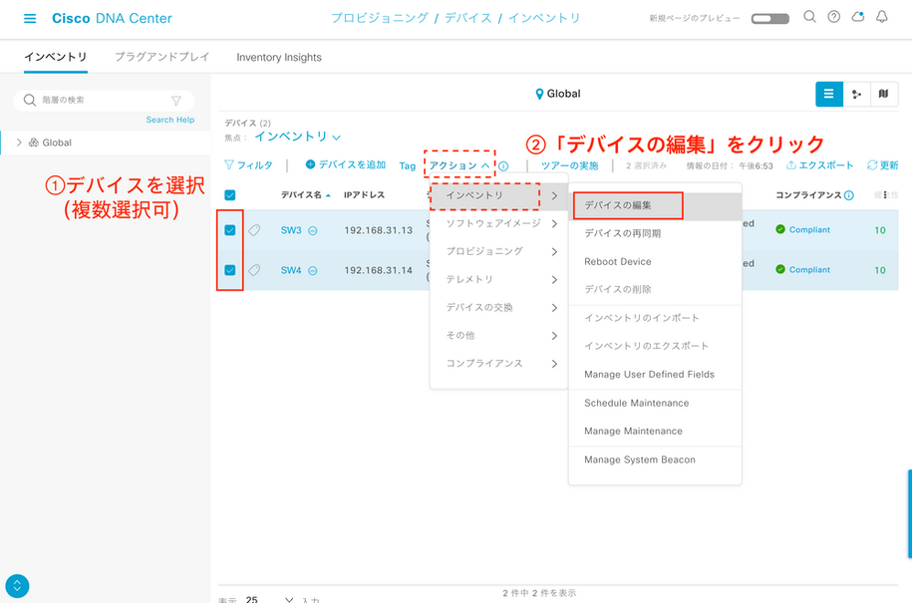Click the info icon next to アクション
Screen dimensions: 912x603
click(x=503, y=166)
